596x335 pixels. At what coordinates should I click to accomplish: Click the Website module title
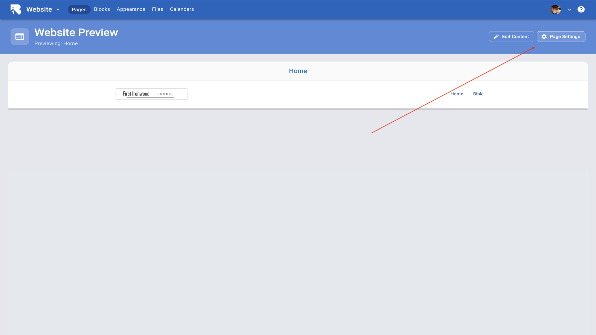pos(39,9)
